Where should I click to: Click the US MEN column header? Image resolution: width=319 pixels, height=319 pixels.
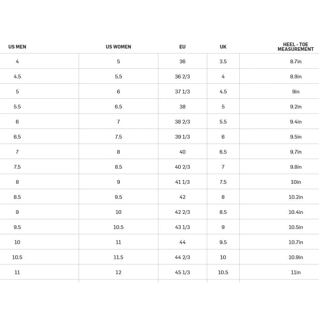click(17, 47)
